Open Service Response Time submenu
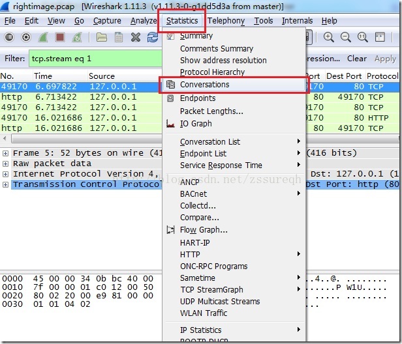 234,165
